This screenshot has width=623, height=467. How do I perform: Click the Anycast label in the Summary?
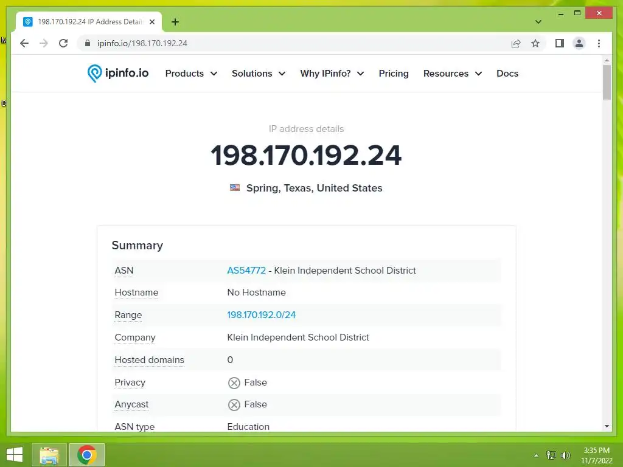pyautogui.click(x=131, y=404)
